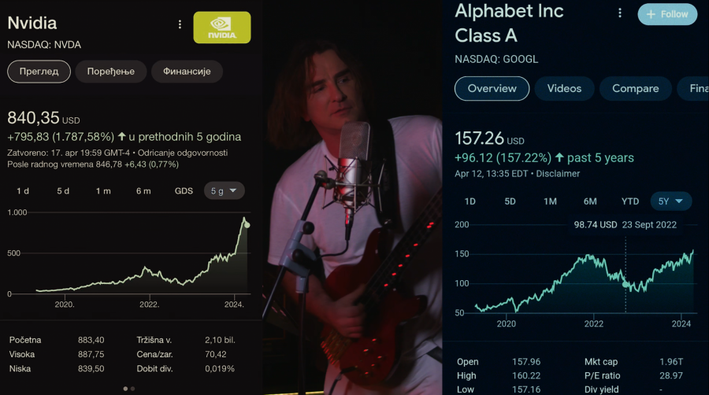Select the Преглед tab for Nvidia
709x395 pixels.
pos(39,72)
